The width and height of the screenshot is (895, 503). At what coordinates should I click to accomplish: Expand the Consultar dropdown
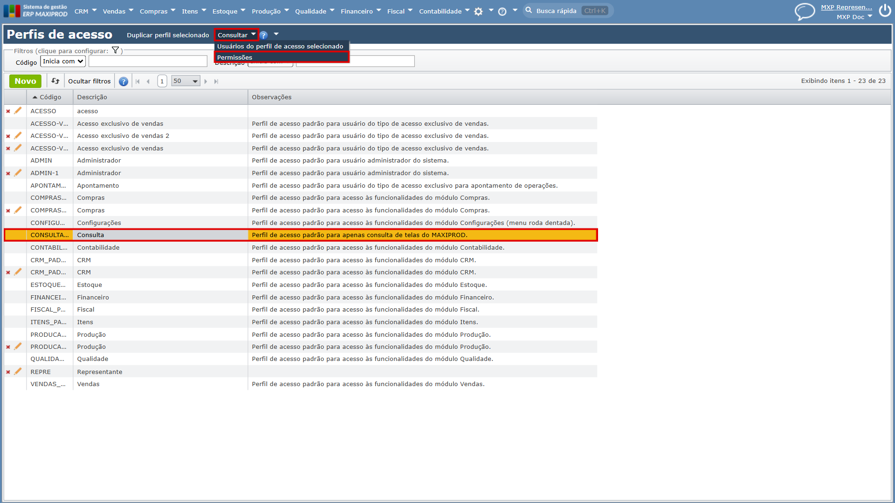[x=236, y=35]
